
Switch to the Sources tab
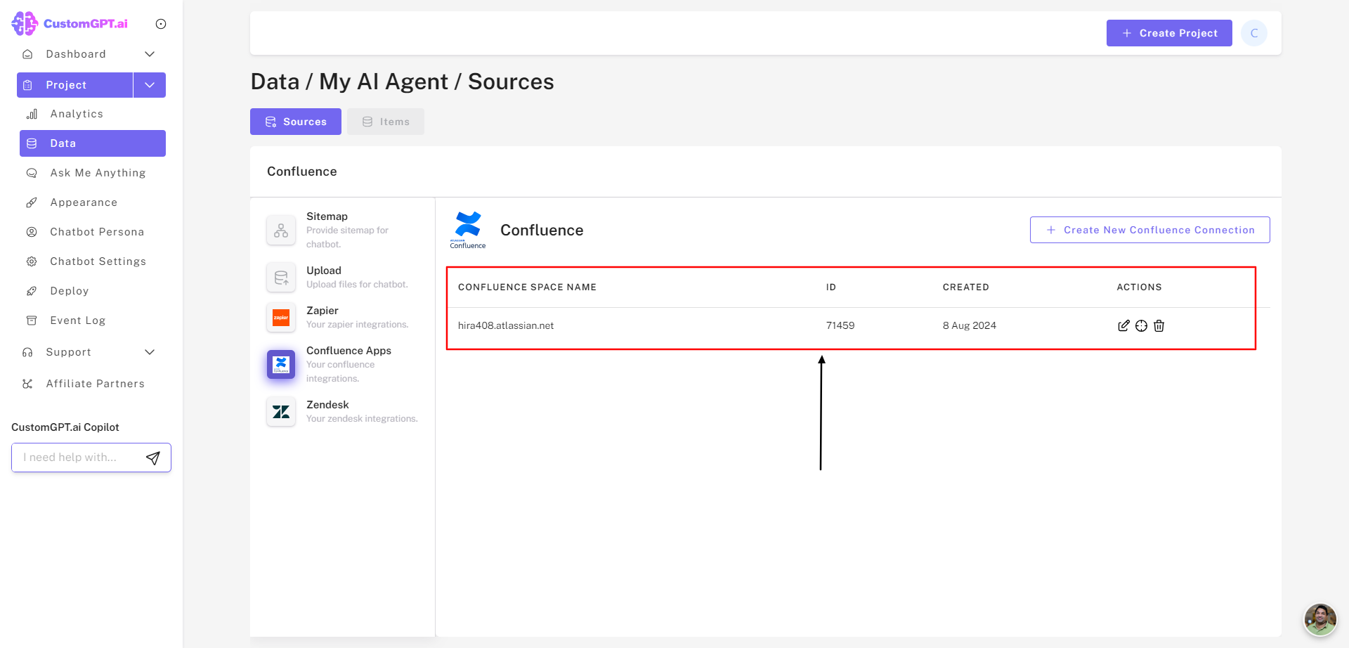pos(296,122)
